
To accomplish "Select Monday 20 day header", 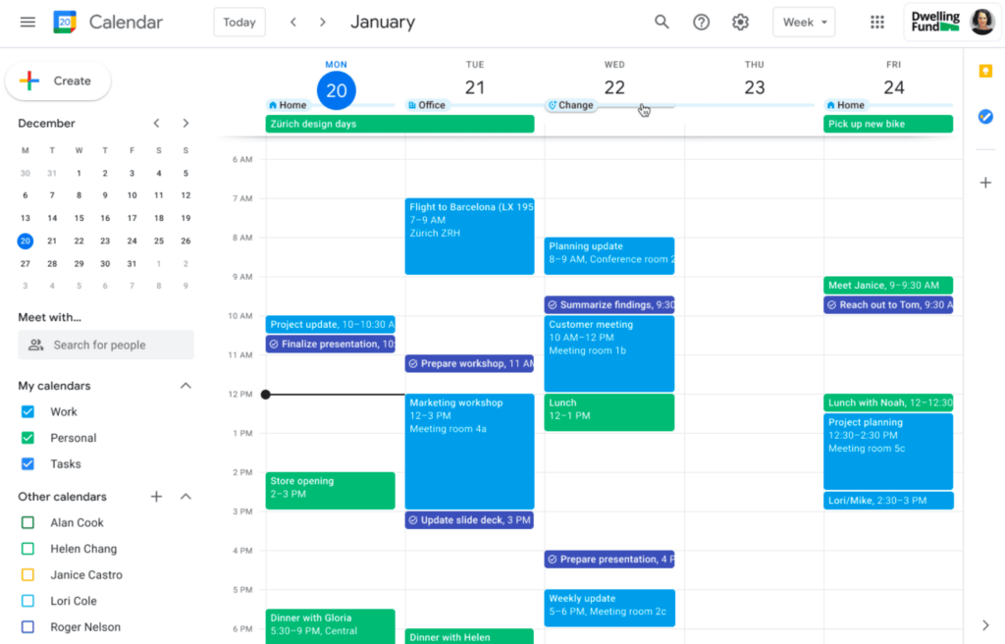I will (x=336, y=90).
